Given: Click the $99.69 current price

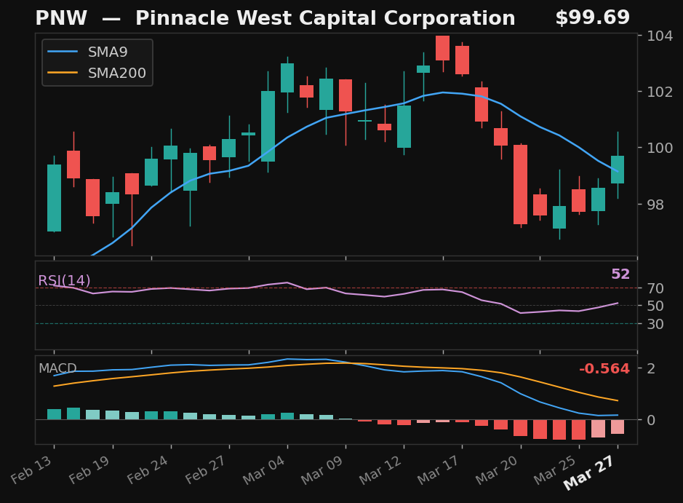Looking at the screenshot, I should (592, 18).
